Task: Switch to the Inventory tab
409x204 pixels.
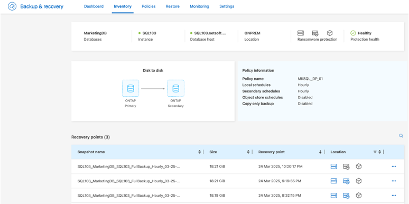Action: [123, 6]
